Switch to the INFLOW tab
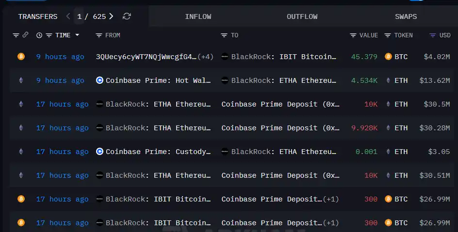Viewport: 458px width, 232px height. tap(198, 16)
